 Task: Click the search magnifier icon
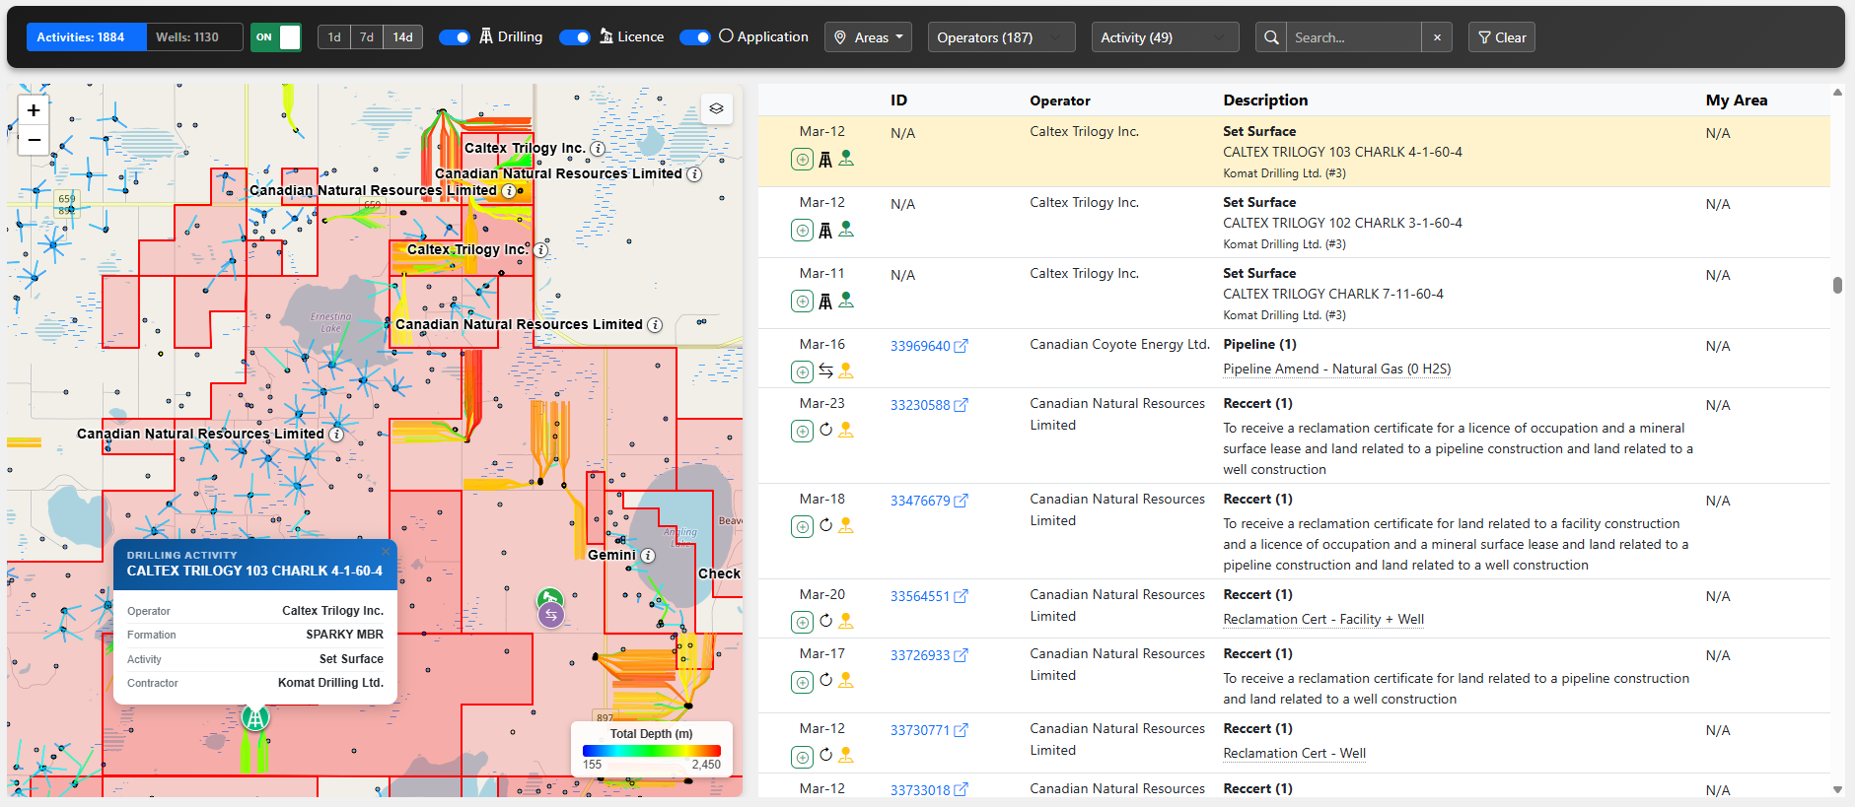click(1271, 37)
